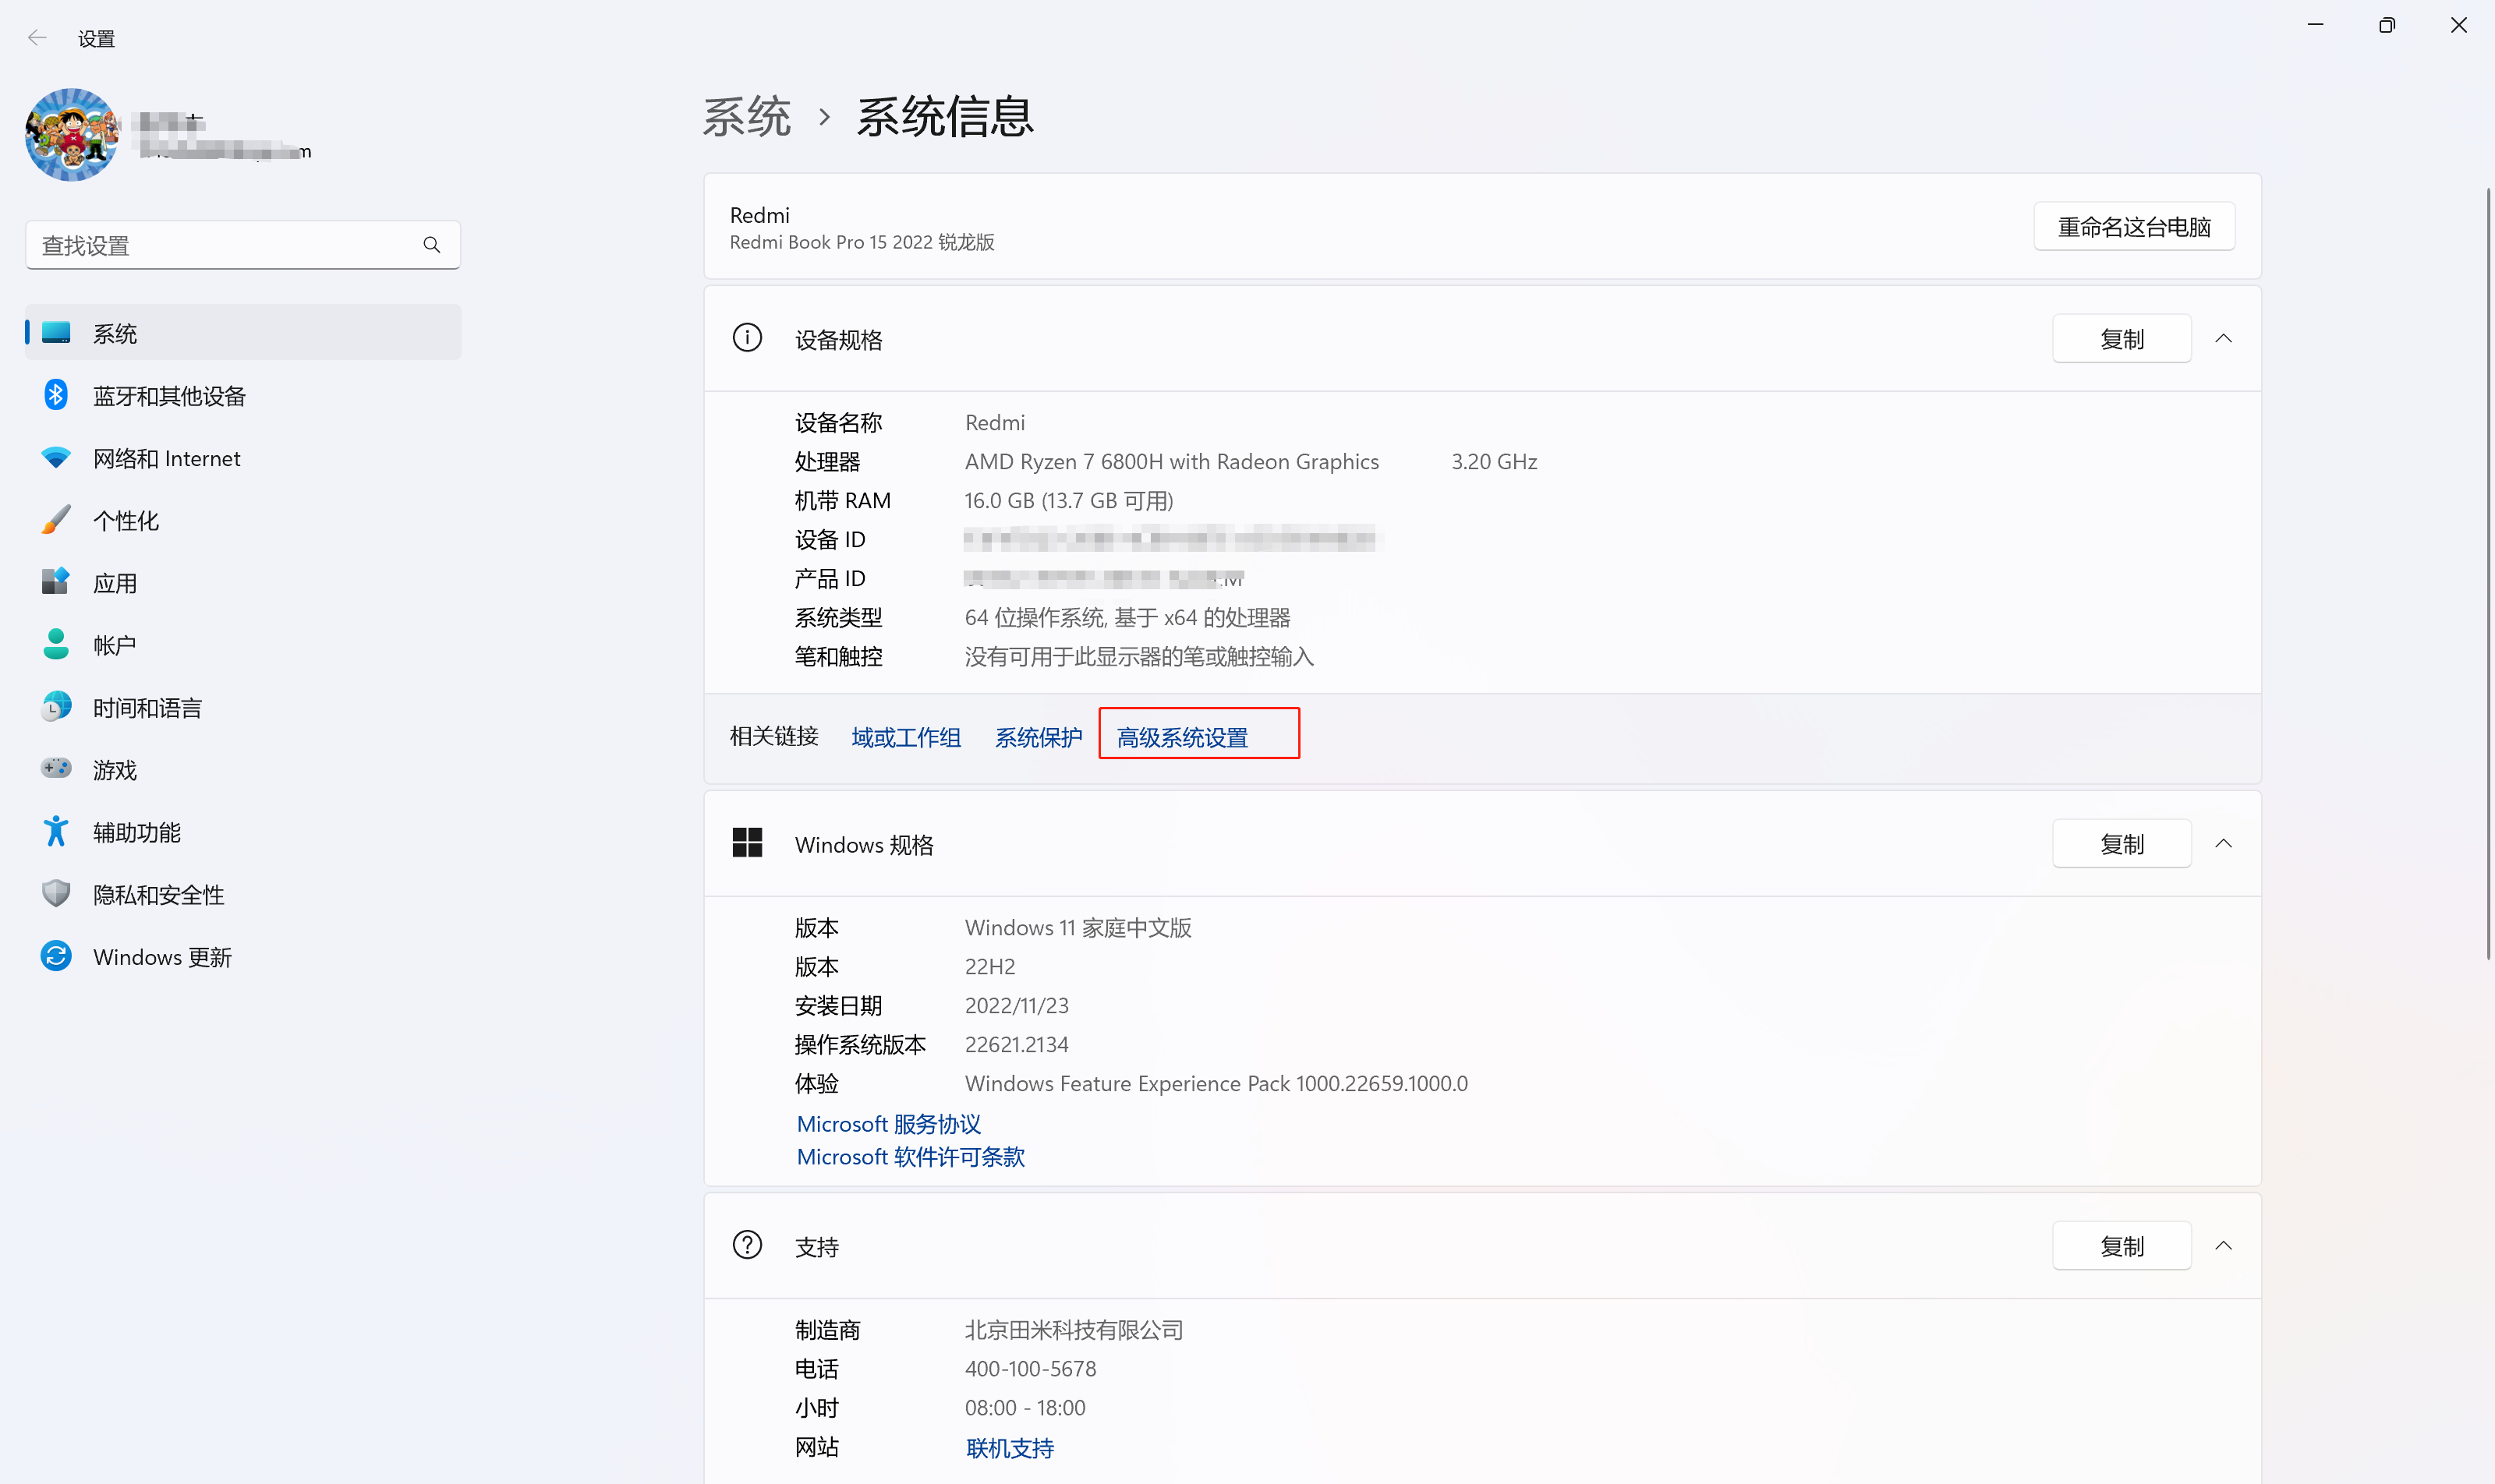Collapse the Windows 规格 section chevron

(2223, 844)
